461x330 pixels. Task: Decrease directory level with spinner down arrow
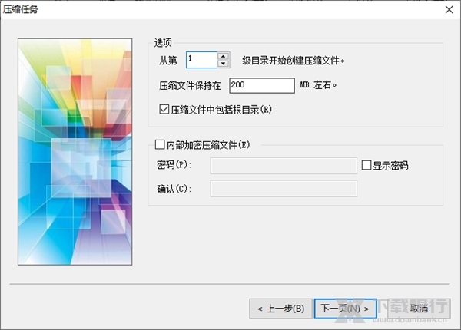[223, 64]
